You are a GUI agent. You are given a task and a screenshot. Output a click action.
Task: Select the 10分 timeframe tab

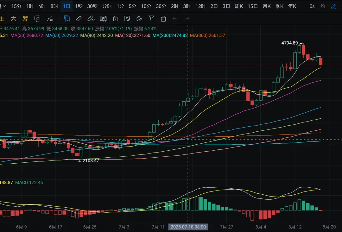146,6
